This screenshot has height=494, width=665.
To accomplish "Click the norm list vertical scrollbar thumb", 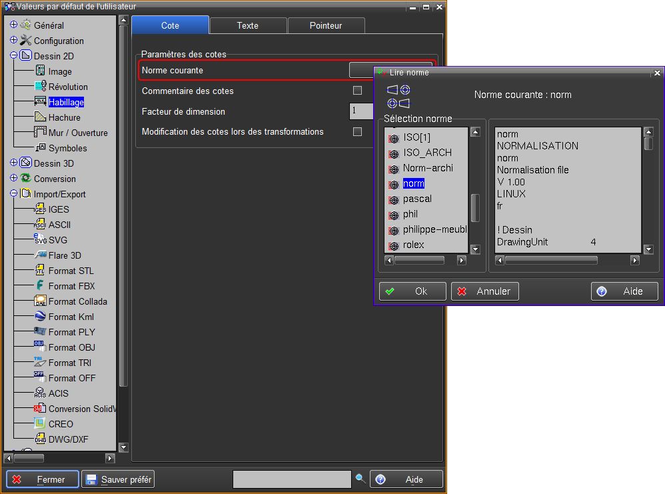I will tap(475, 207).
